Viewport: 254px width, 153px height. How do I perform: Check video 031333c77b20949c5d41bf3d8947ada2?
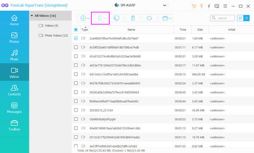pyautogui.click(x=76, y=137)
